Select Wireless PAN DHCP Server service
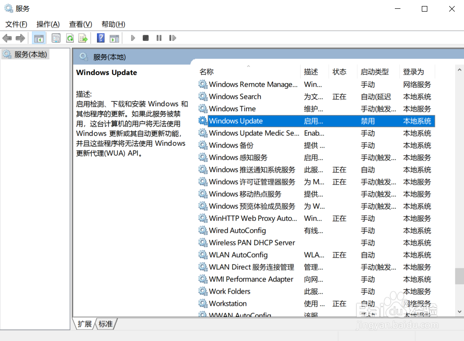 click(316, 243)
